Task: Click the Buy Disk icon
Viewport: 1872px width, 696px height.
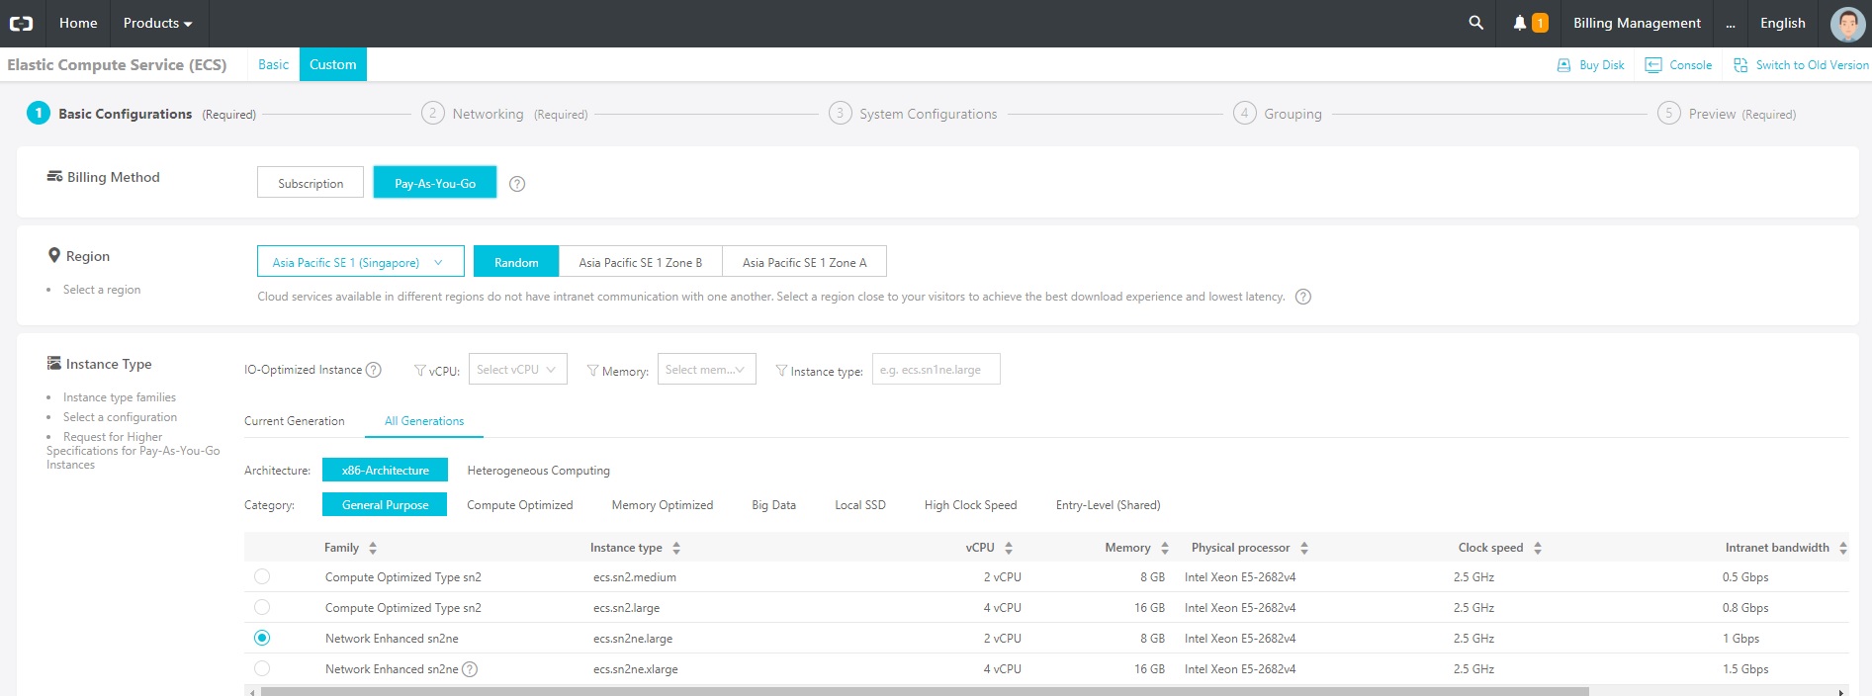Action: coord(1563,65)
